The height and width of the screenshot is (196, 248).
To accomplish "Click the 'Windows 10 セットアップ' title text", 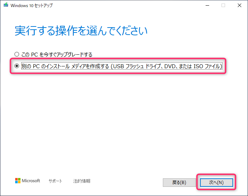I will 31,6.
